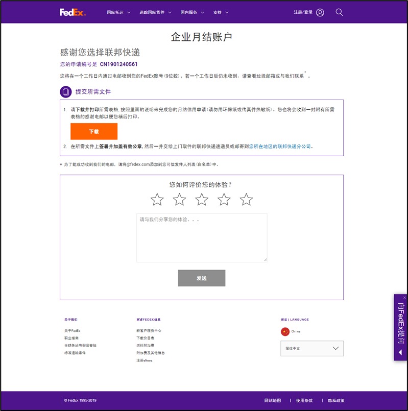
Task: Open 全球各地节假日安排 footer link
Action: click(x=80, y=346)
